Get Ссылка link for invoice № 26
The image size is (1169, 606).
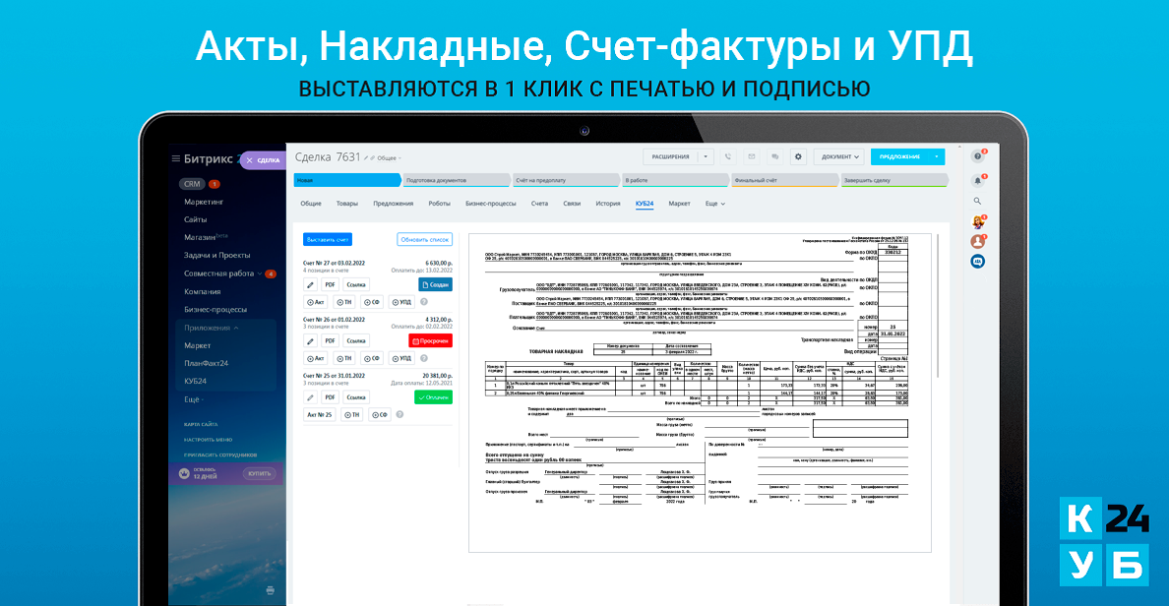[x=356, y=340]
